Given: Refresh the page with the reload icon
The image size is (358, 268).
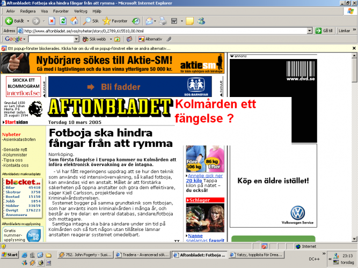Looking at the screenshot, I should [63, 21].
